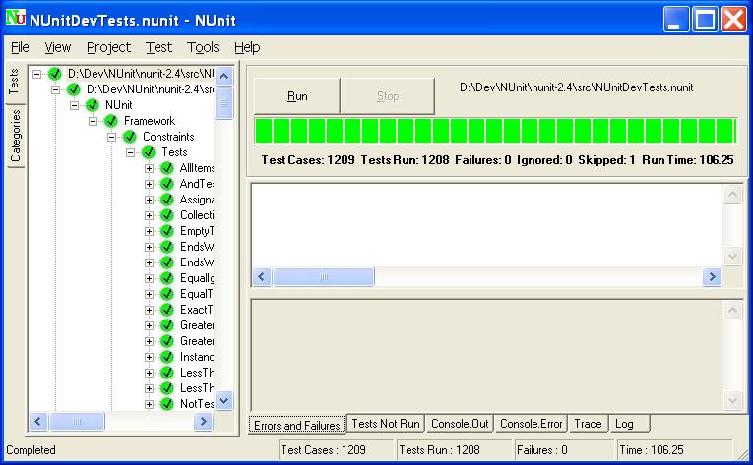Click the passed icon next to NotTes
Screen dimensions: 753x465
click(x=166, y=404)
